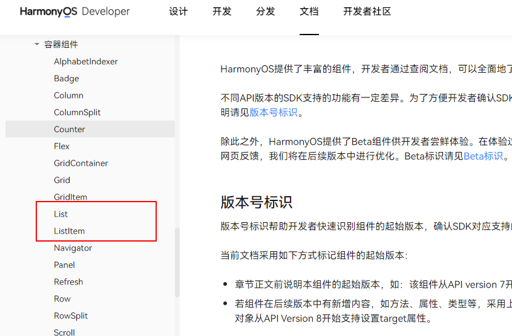This screenshot has height=336, width=512.
Task: Select the 文档 tab
Action: click(x=309, y=12)
